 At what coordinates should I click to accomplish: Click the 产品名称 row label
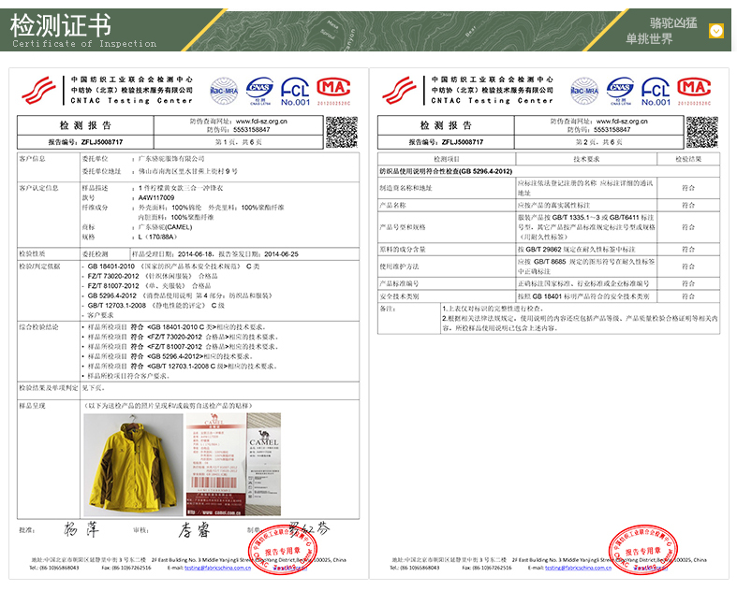392,205
